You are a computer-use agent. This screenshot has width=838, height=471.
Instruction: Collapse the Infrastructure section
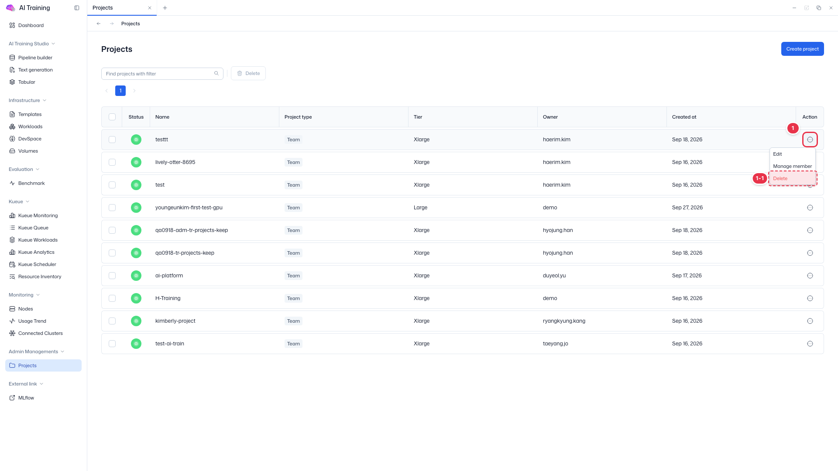tap(27, 100)
